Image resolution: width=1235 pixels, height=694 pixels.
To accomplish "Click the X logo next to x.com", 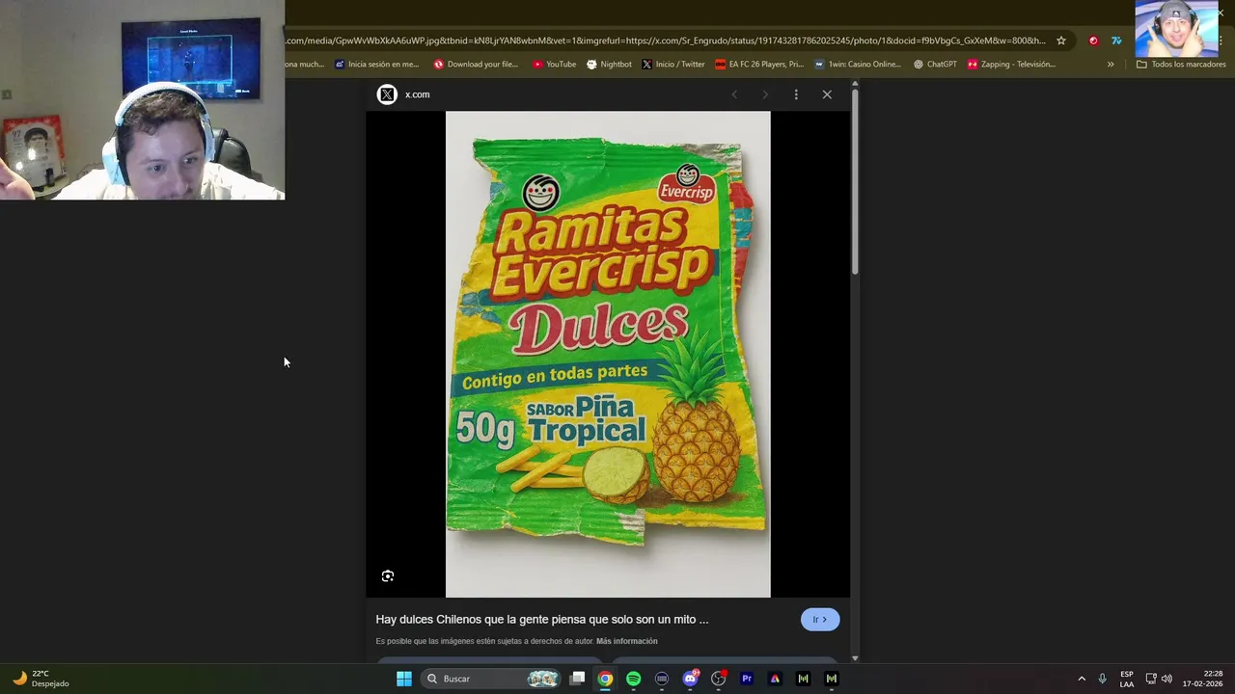I will click(x=387, y=94).
